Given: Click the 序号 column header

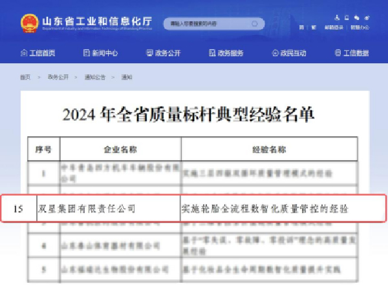Looking at the screenshot, I should click(x=43, y=149).
